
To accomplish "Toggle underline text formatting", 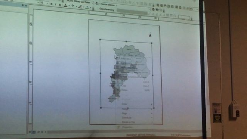I will (60, 5).
